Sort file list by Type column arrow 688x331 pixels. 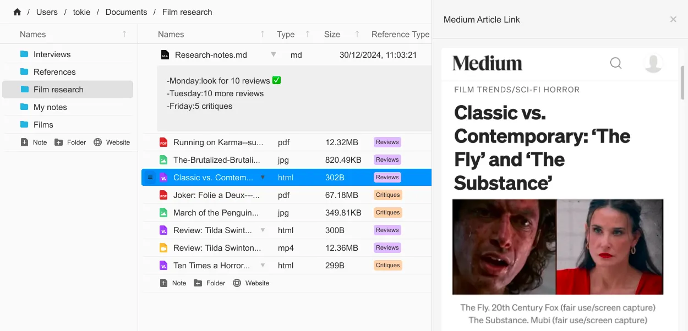coord(308,34)
